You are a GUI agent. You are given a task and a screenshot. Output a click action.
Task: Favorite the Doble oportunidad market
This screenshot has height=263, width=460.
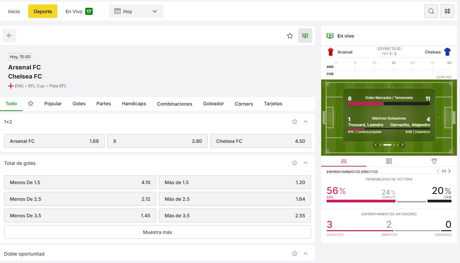(x=295, y=254)
